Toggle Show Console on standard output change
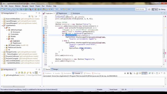This screenshot has height=94, width=167. [143, 73]
